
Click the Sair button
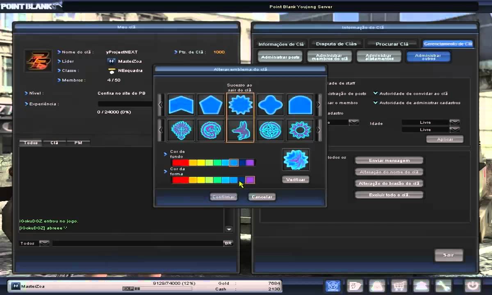coord(449,255)
